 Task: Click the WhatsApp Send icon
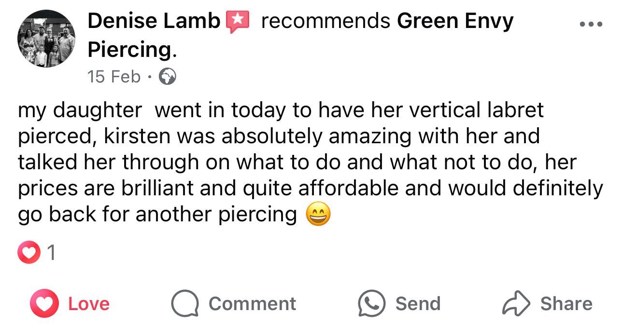pos(371,303)
